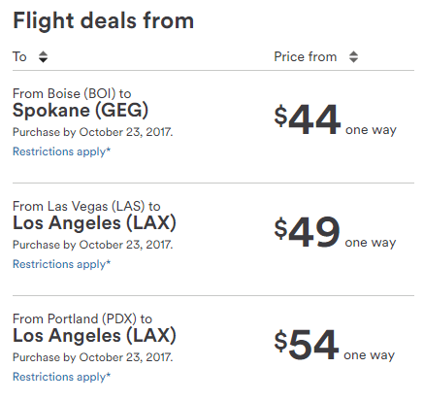
Task: Click Spokane deal purchase by date text
Action: click(93, 132)
